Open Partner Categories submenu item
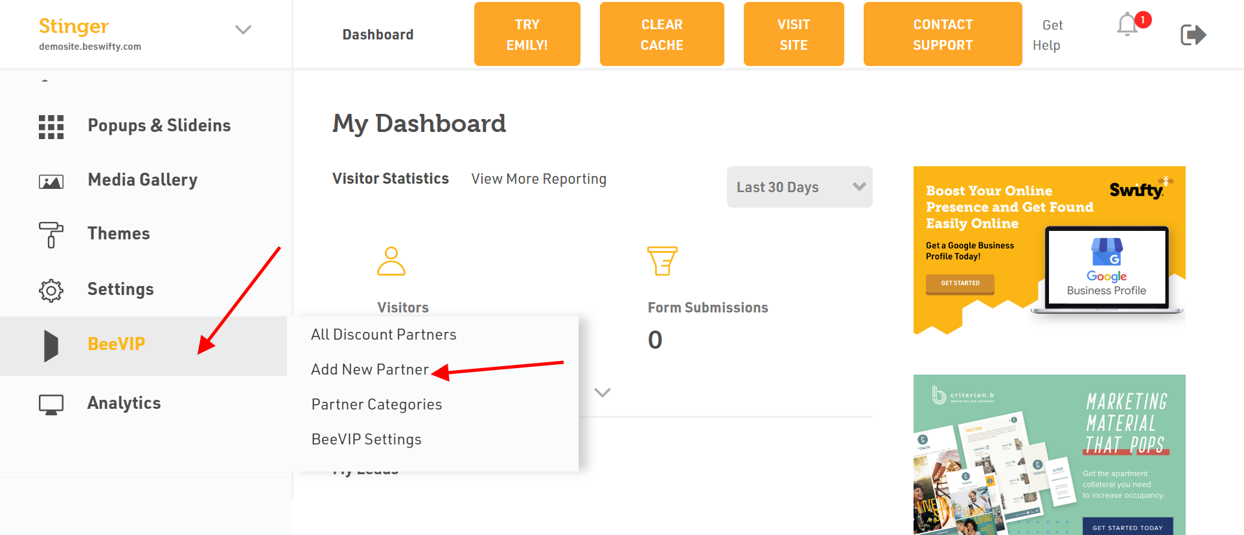 click(x=376, y=404)
